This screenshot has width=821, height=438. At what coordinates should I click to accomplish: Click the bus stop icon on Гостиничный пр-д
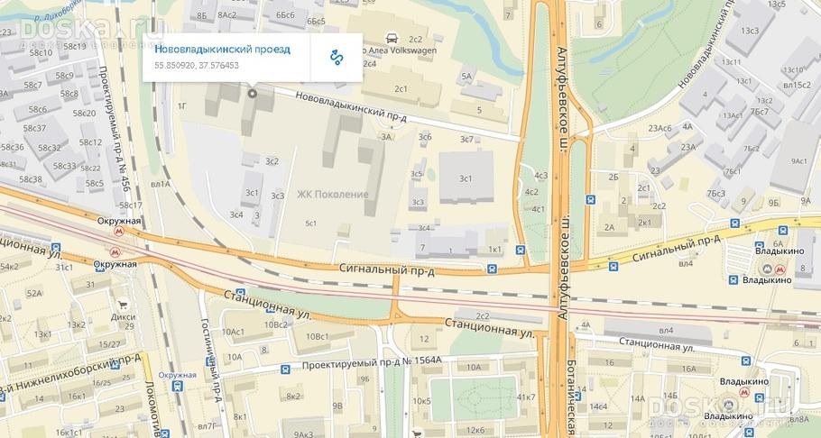(210, 361)
